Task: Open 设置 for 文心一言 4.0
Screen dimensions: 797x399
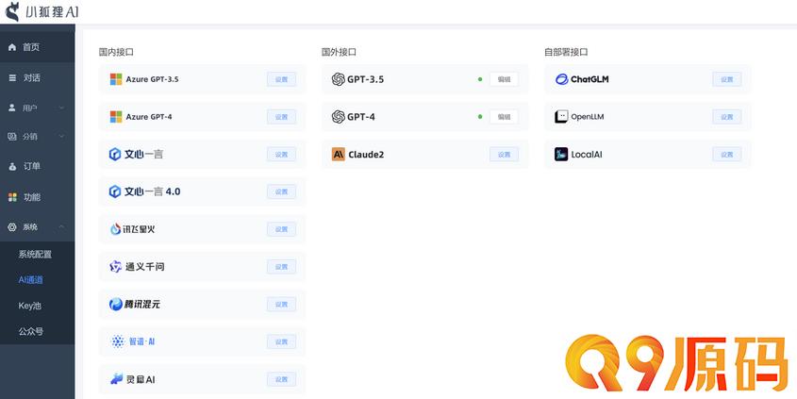Action: [282, 191]
